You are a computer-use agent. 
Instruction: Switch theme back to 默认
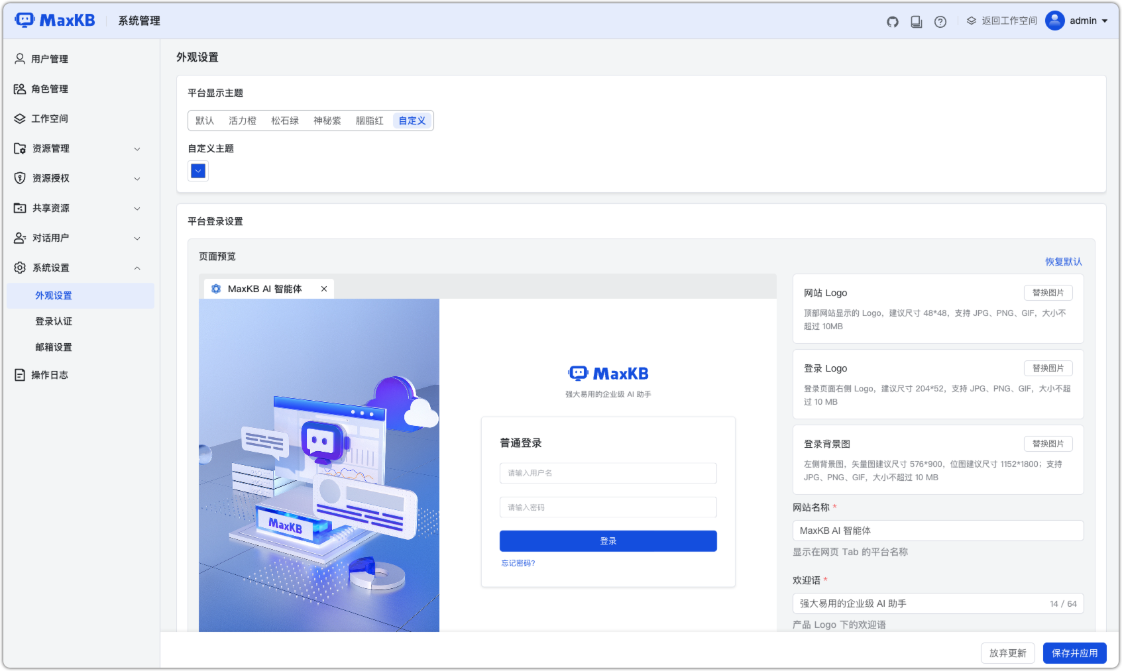coord(203,120)
